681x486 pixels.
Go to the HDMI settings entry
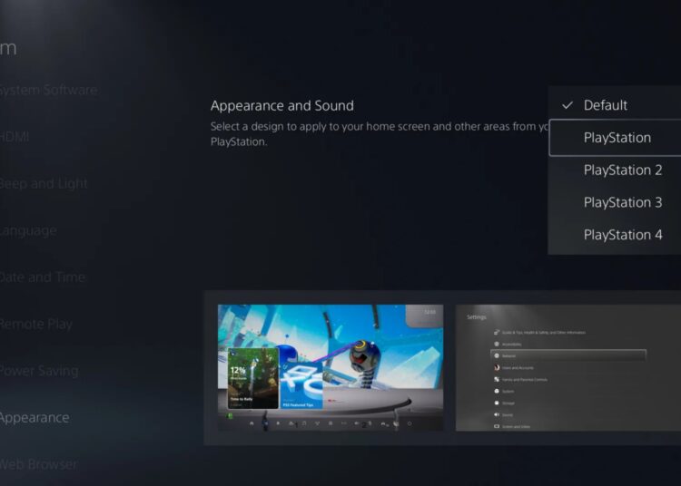coord(15,137)
